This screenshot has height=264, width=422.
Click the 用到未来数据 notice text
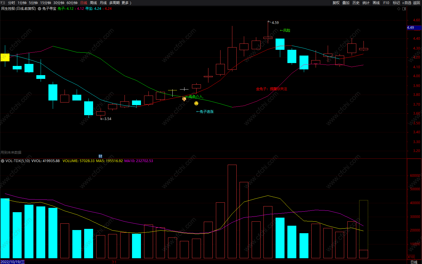pos(11,152)
